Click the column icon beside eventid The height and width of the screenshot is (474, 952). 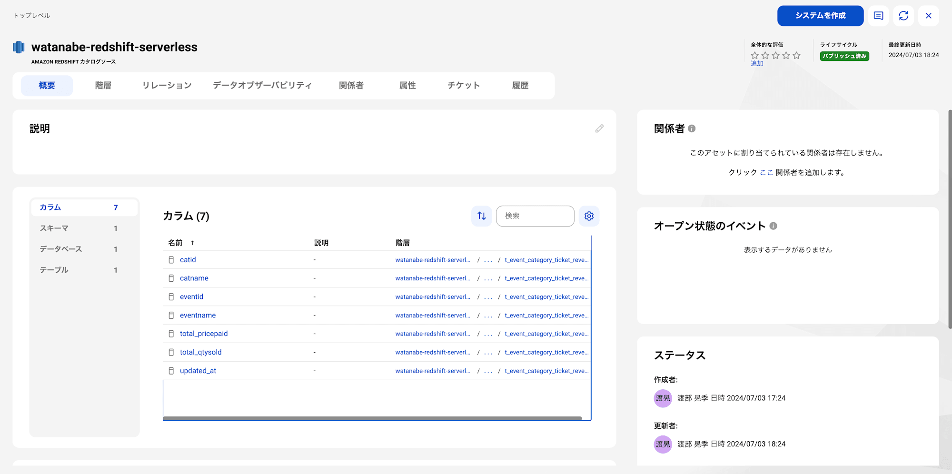tap(171, 297)
